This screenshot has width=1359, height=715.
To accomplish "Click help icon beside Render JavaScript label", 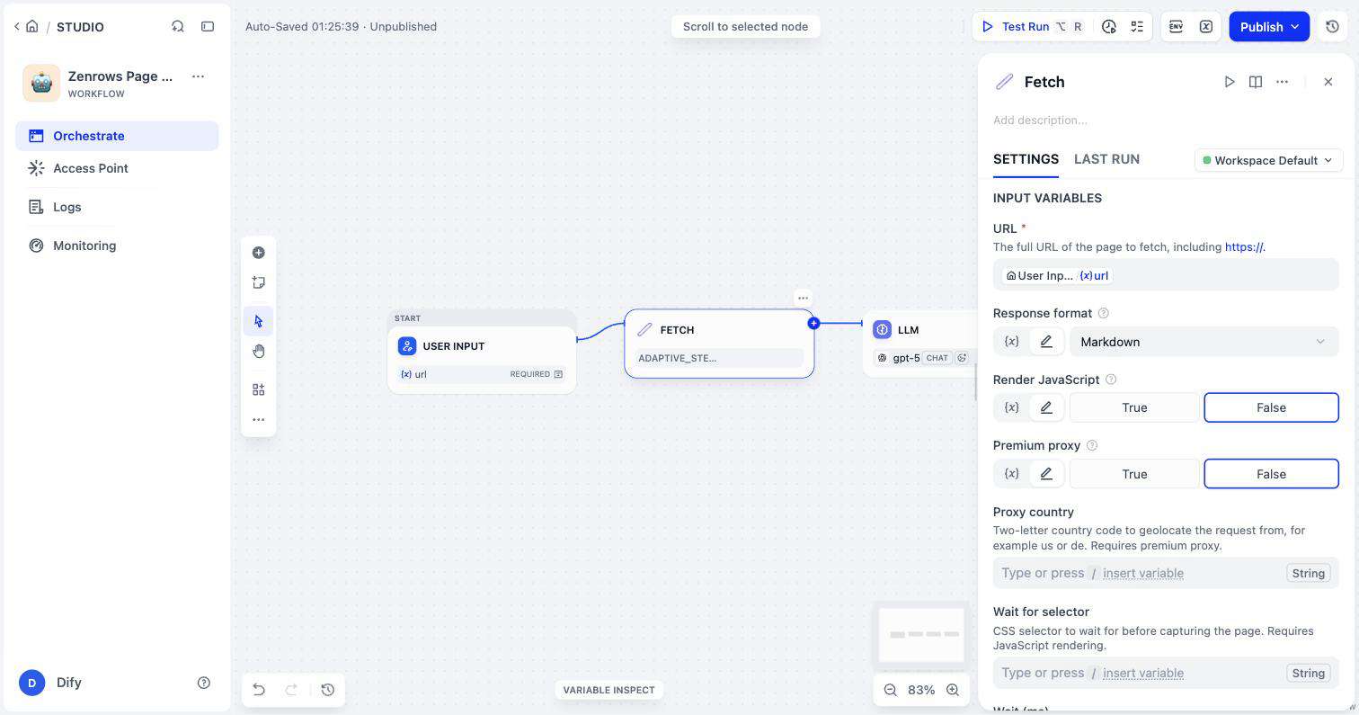I will click(1111, 380).
